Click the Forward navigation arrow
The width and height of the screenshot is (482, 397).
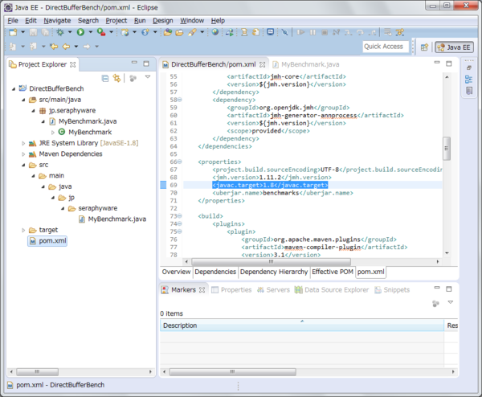(x=87, y=47)
